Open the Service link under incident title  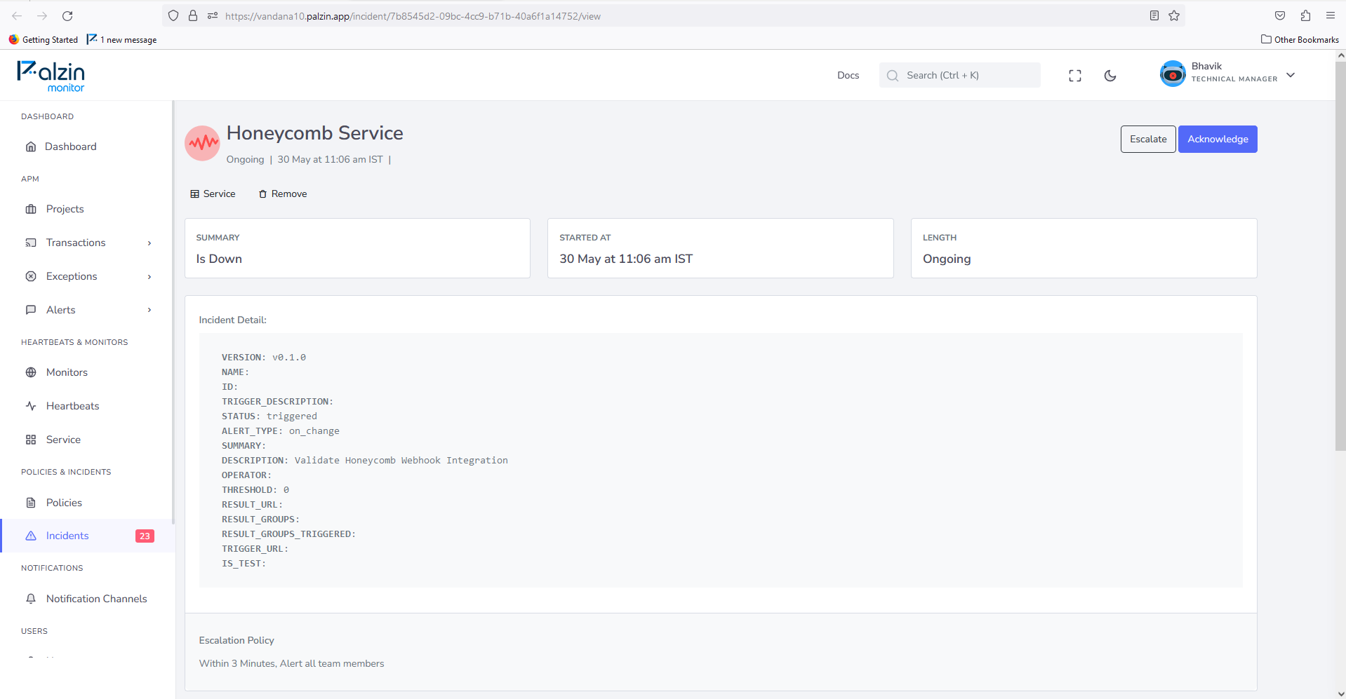click(x=213, y=194)
